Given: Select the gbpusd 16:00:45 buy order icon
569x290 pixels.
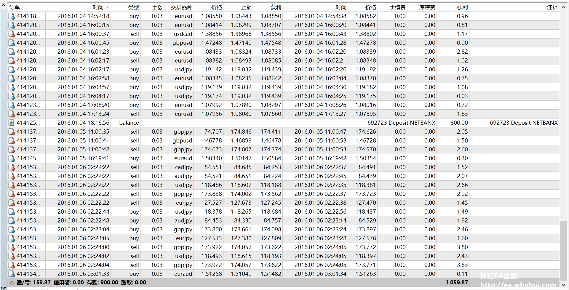Looking at the screenshot, I should [x=12, y=43].
